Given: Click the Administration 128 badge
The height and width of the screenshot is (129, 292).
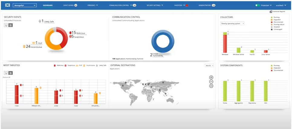Looking at the screenshot, I should click(214, 5).
